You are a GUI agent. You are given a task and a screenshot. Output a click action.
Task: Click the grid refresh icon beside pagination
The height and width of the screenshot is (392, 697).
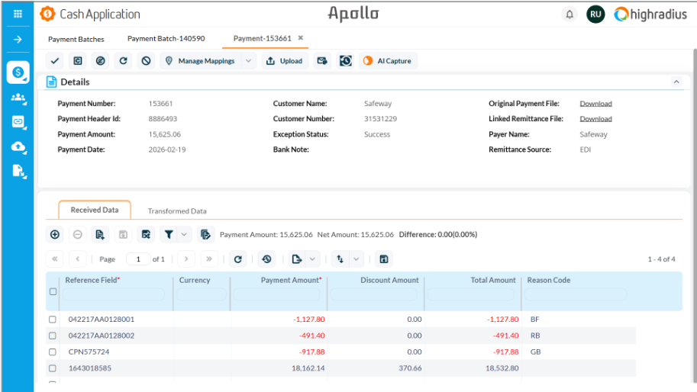(238, 259)
